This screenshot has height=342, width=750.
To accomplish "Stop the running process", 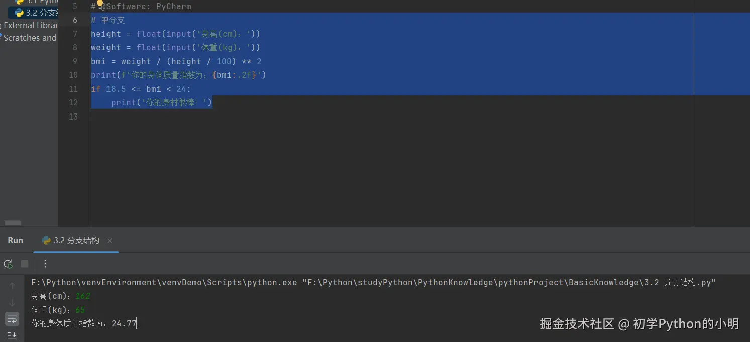I will (25, 264).
